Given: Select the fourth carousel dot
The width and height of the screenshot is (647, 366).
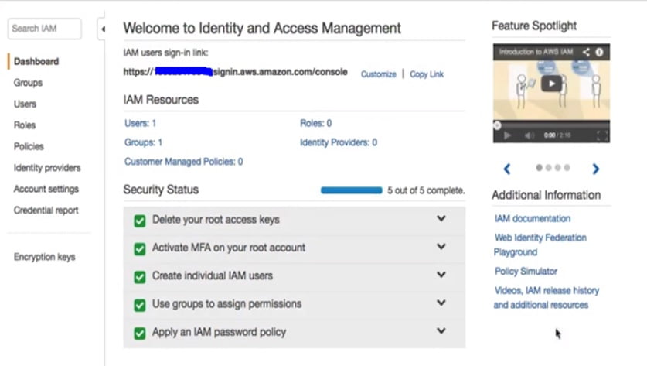Looking at the screenshot, I should (567, 167).
